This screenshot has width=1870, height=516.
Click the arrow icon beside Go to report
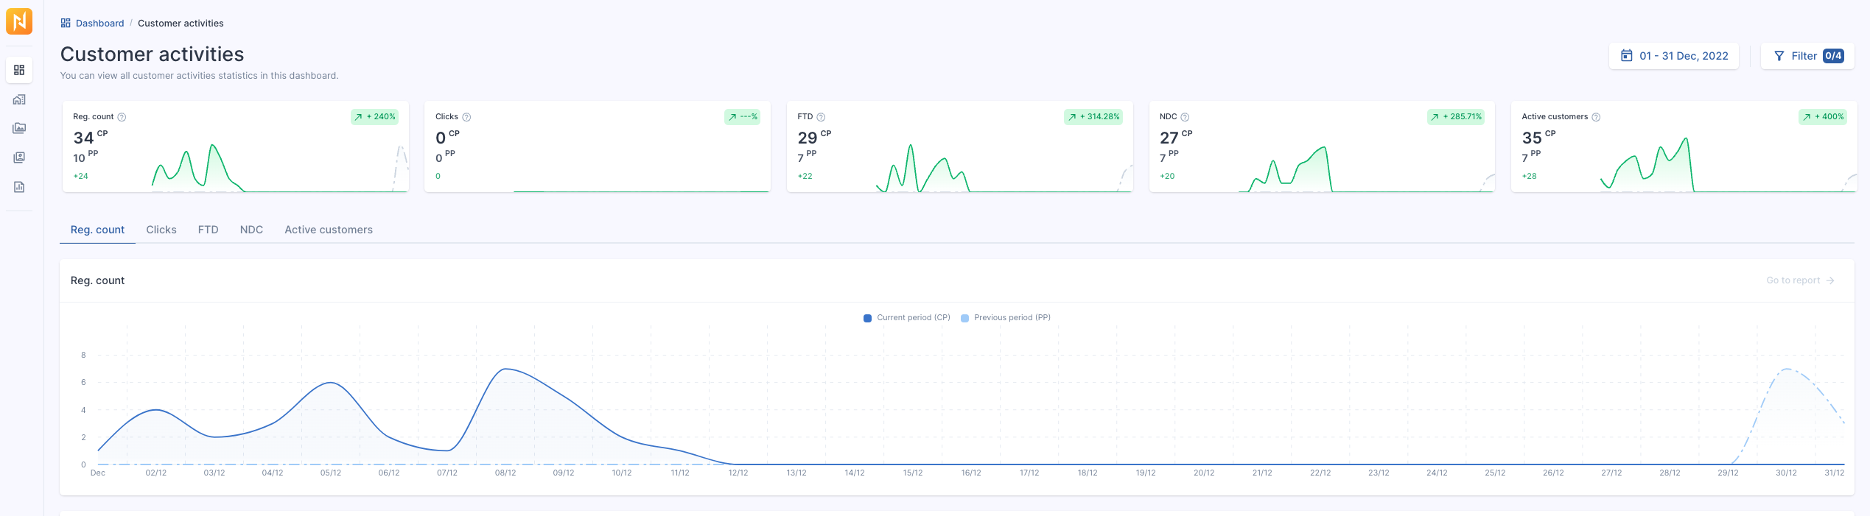tap(1830, 280)
